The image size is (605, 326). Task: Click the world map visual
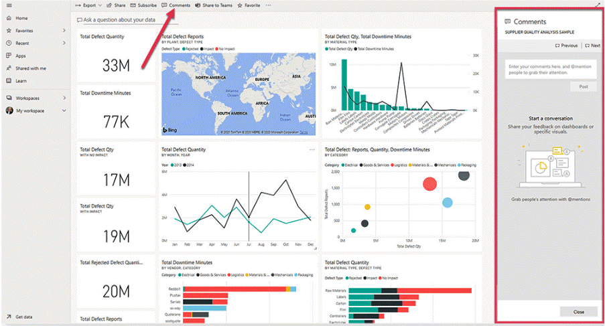point(239,94)
